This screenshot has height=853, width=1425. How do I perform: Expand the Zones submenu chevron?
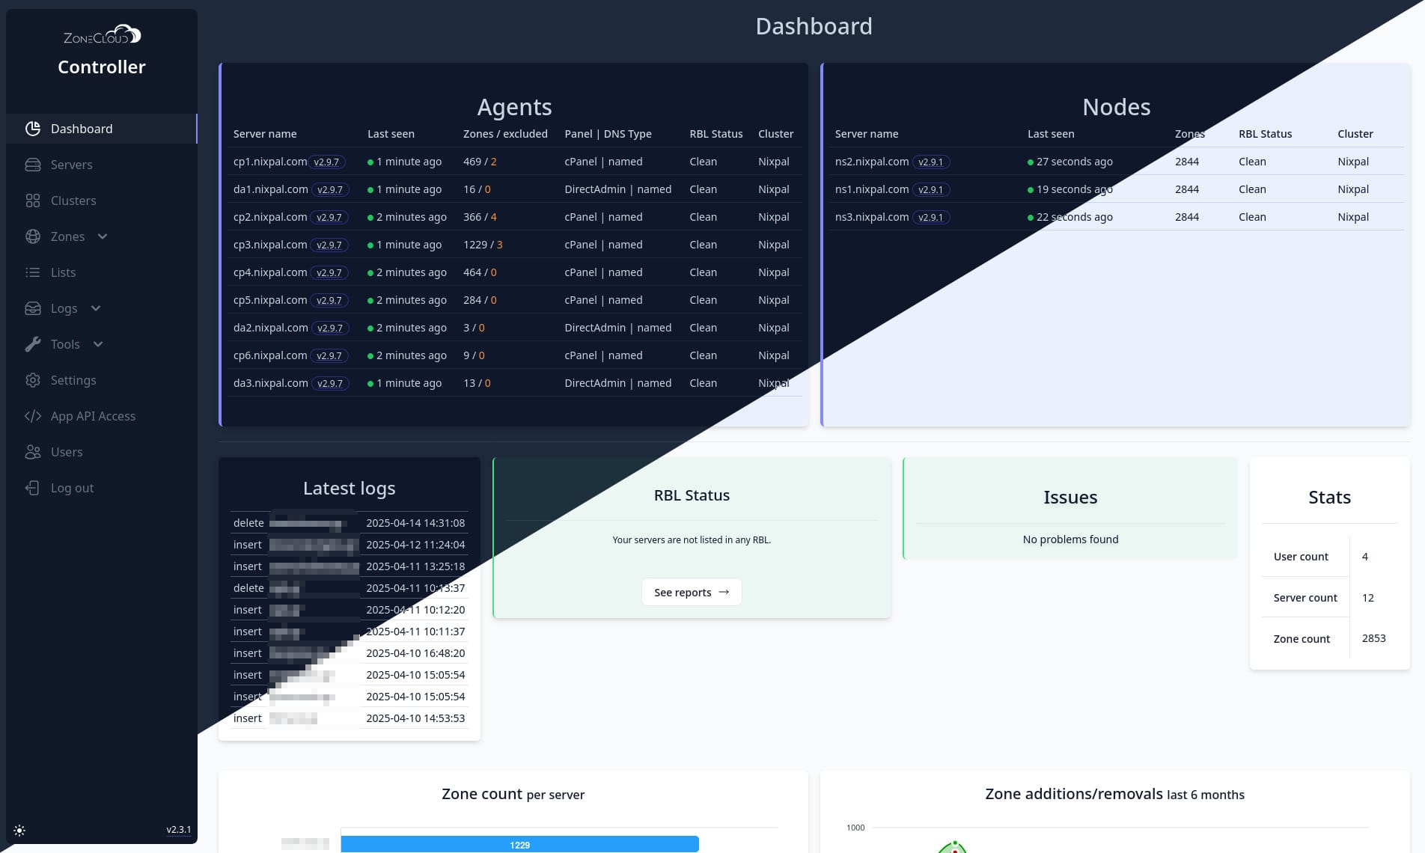coord(103,236)
